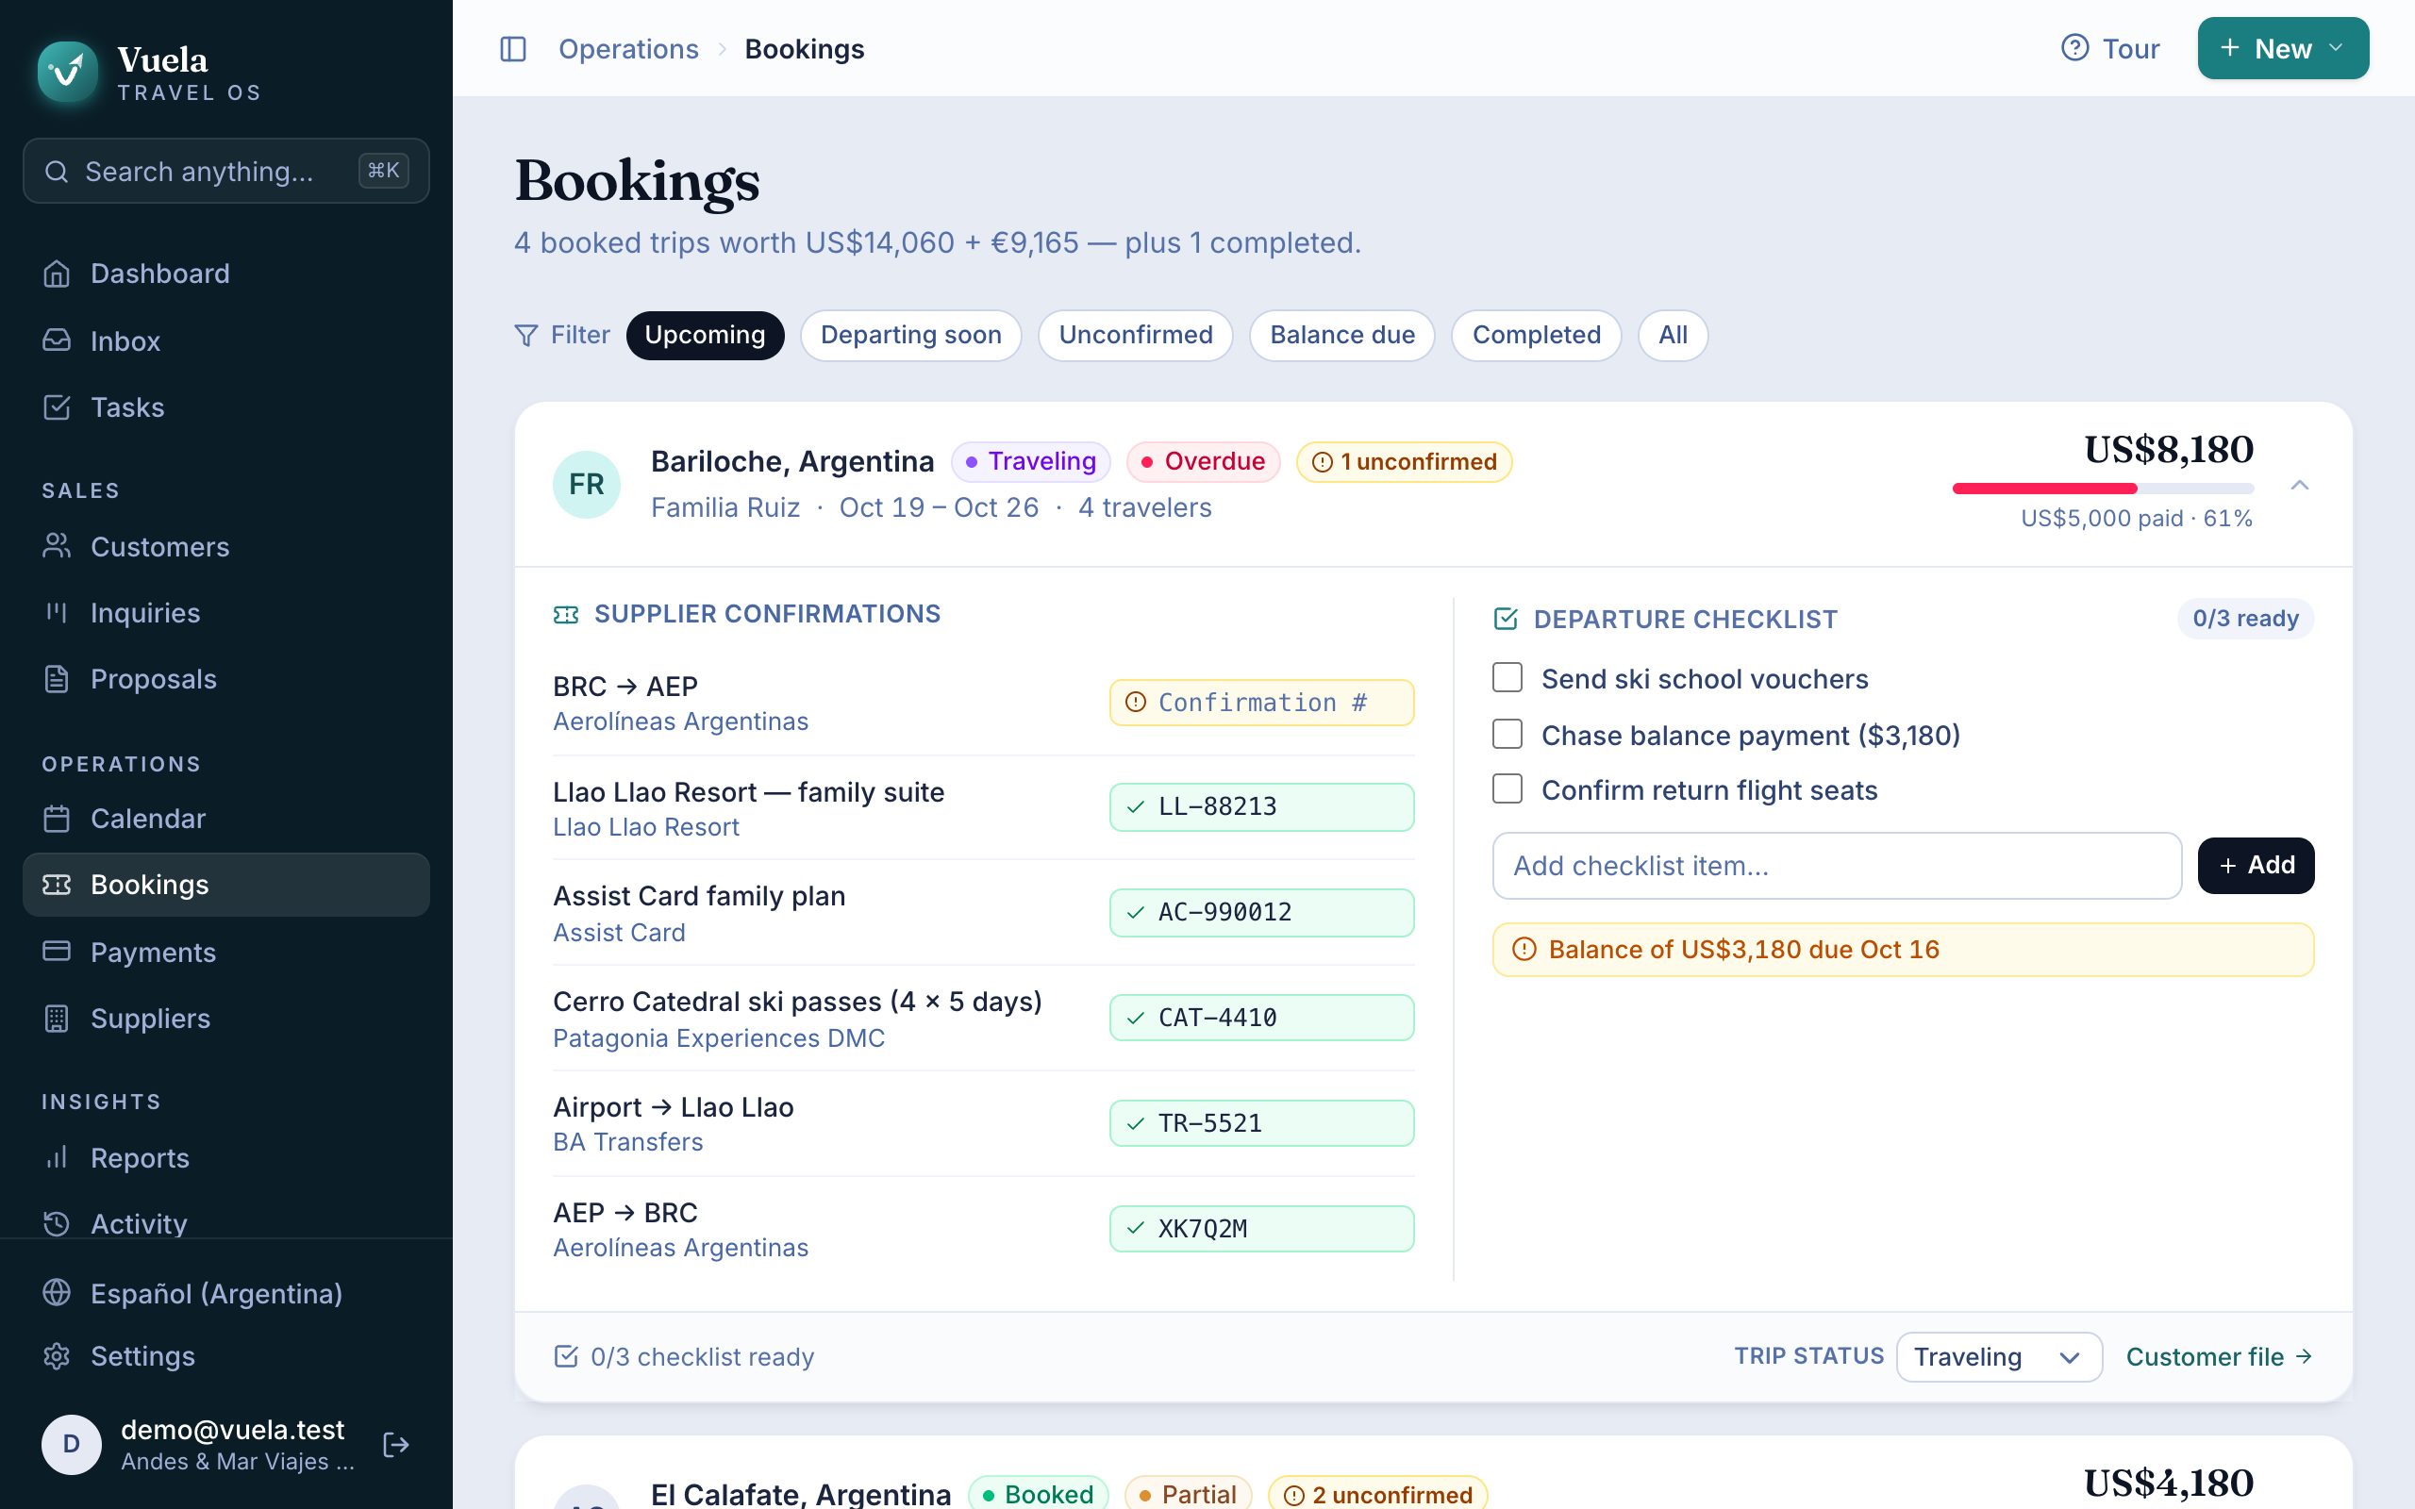
Task: Click the Add checklist button
Action: [x=2256, y=865]
